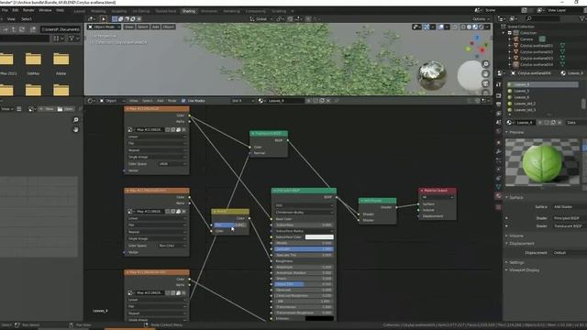587x330 pixels.
Task: Click the file browser path field
Action: (61, 29)
